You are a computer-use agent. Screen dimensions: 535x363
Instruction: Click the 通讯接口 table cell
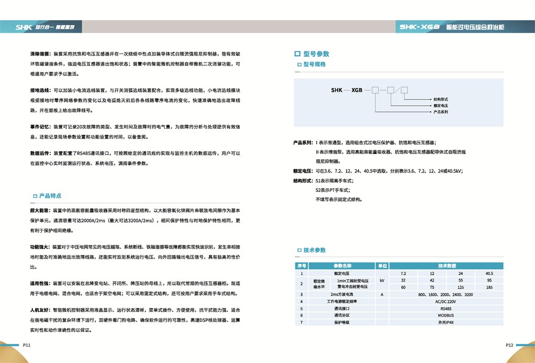point(342,308)
